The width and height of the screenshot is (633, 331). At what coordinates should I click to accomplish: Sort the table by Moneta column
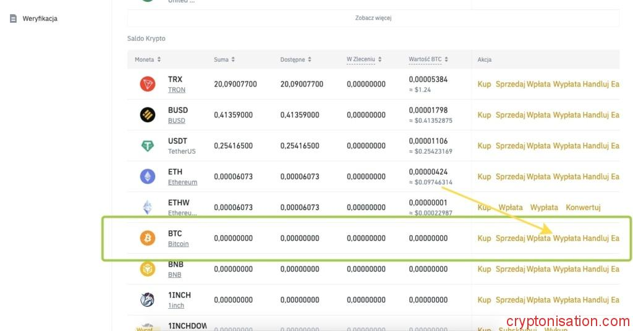coord(148,59)
